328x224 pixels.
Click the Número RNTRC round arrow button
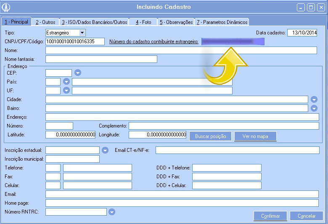111,212
